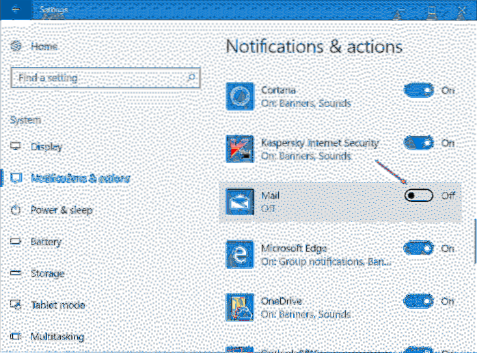Go to Battery settings page
The width and height of the screenshot is (477, 353).
click(46, 242)
